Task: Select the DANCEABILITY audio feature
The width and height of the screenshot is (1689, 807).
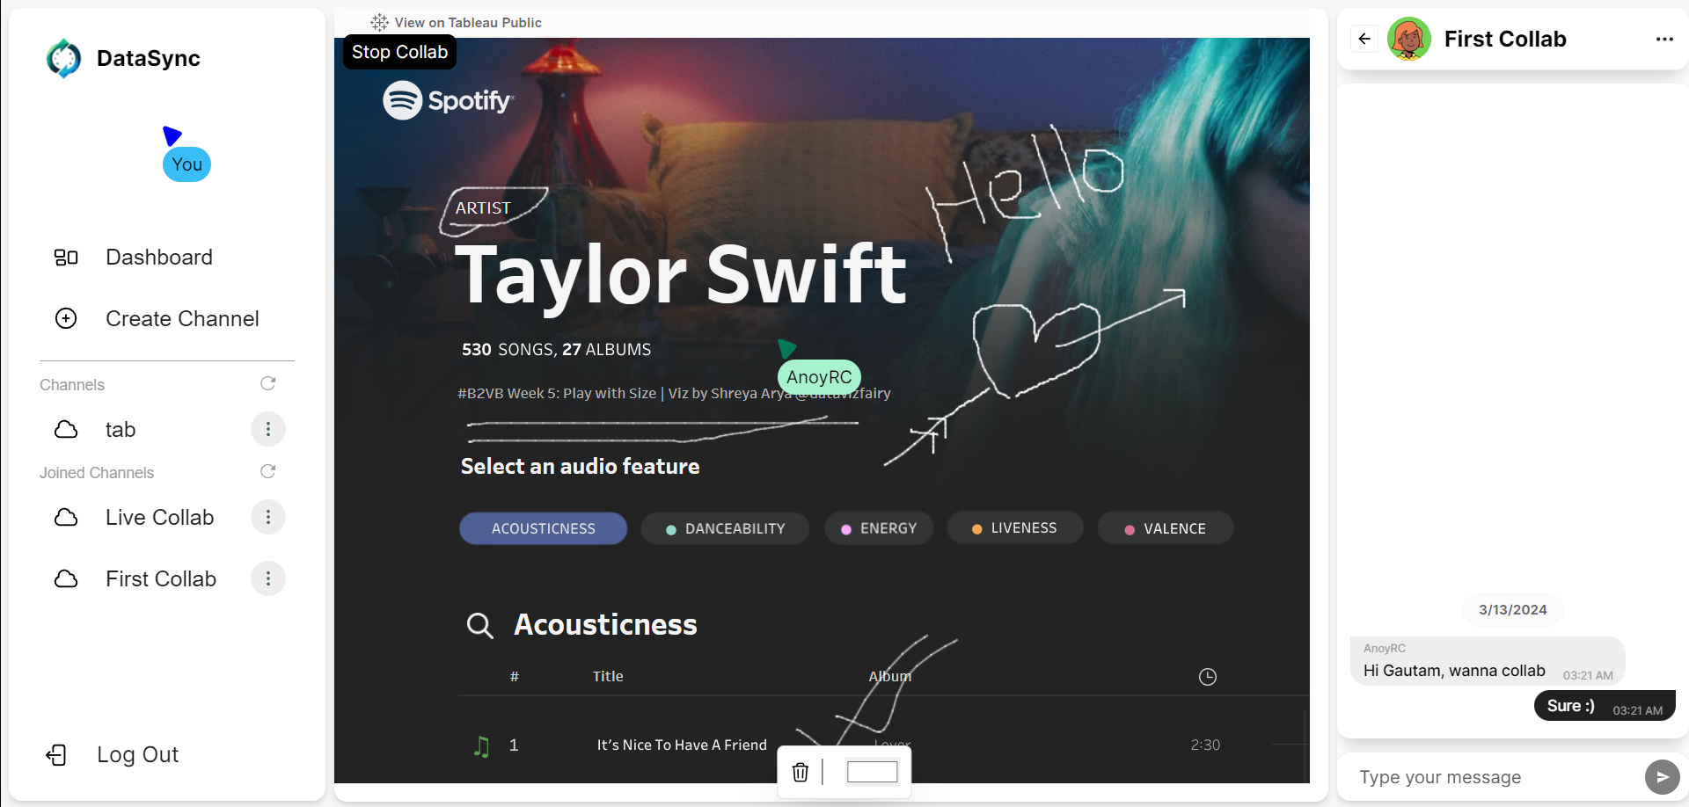Action: tap(725, 528)
